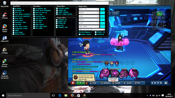Click the home icon in game bar

(155, 83)
